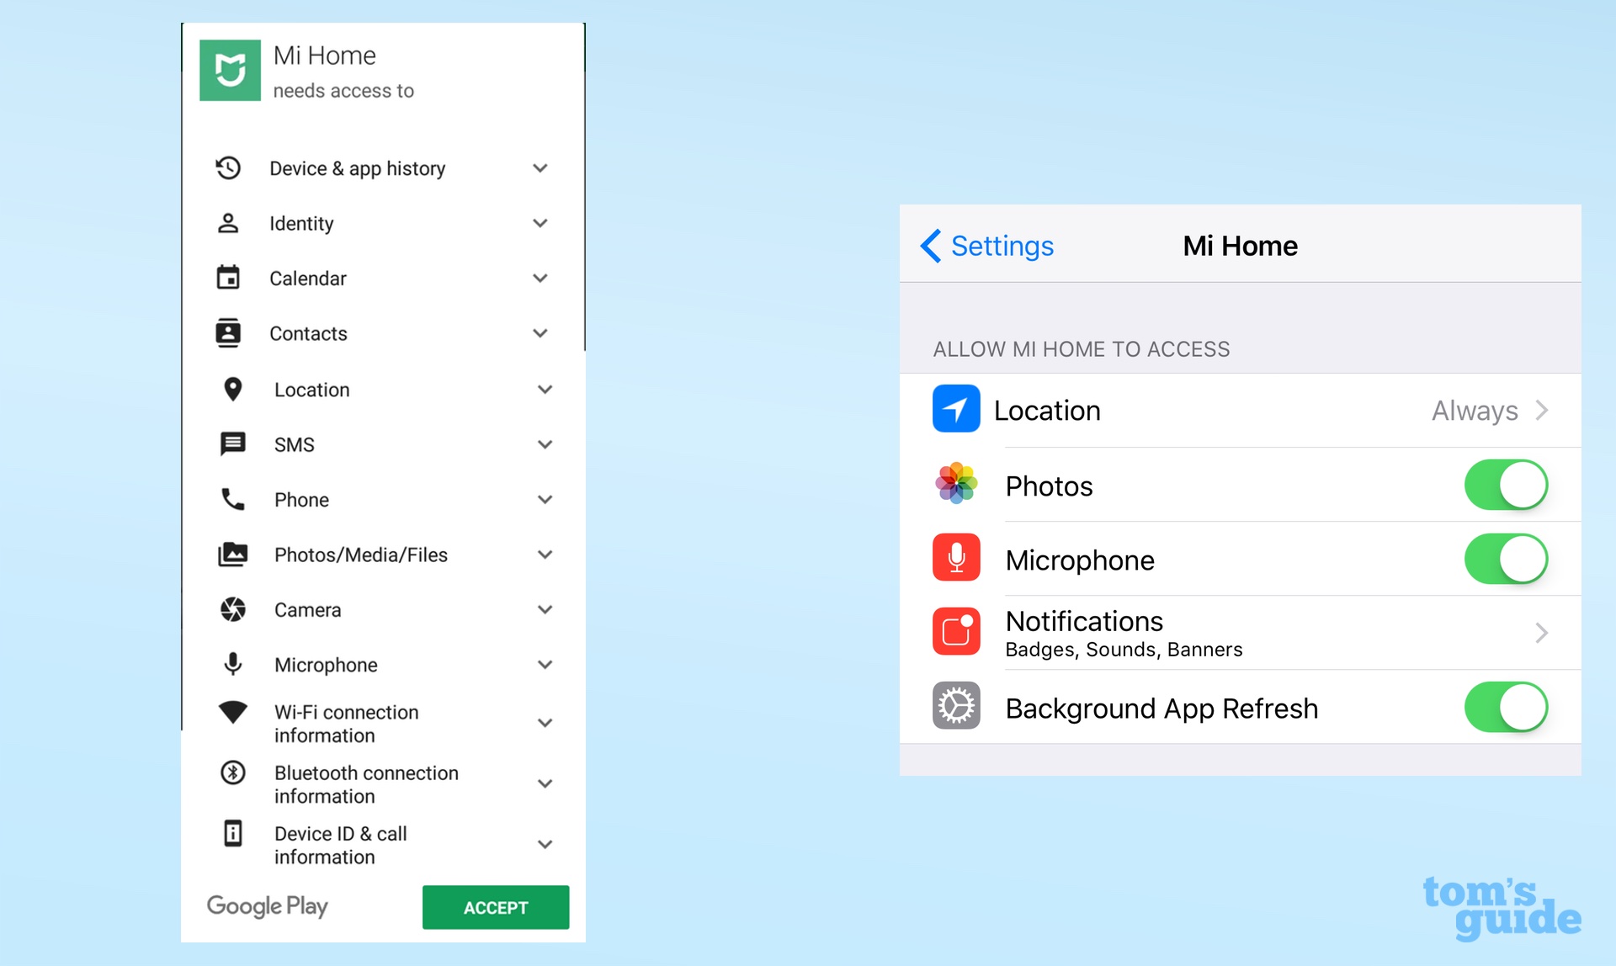Expand the Wi-Fi connection information chevron
The height and width of the screenshot is (966, 1616).
point(545,723)
